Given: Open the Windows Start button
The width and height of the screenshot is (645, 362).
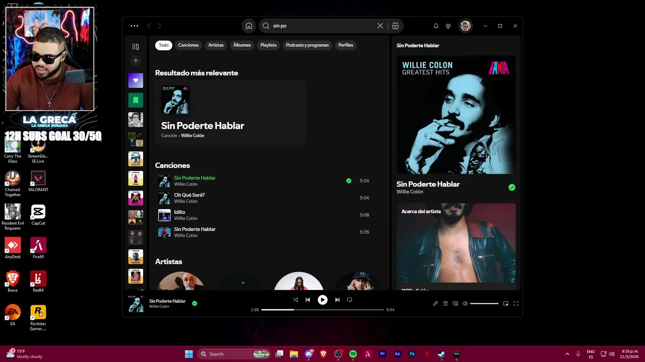Looking at the screenshot, I should coord(189,354).
